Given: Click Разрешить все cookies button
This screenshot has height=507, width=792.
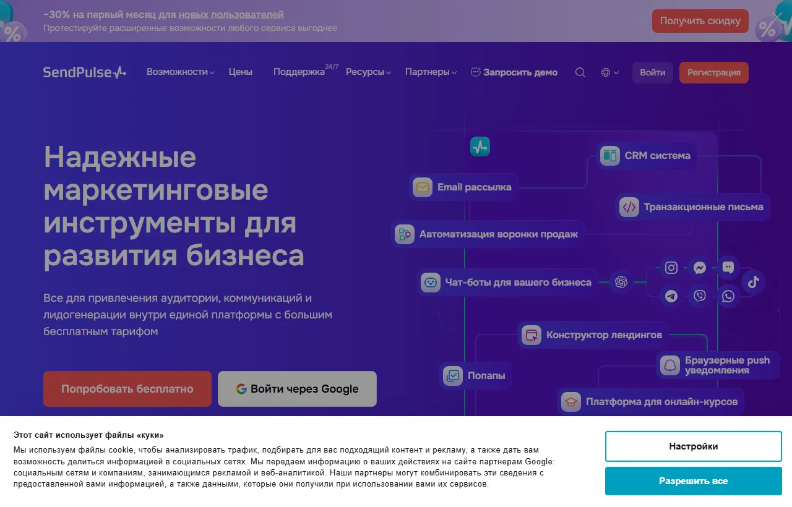Looking at the screenshot, I should coord(694,481).
